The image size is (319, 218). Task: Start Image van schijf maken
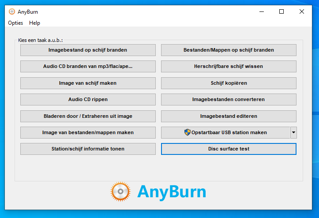tap(88, 83)
